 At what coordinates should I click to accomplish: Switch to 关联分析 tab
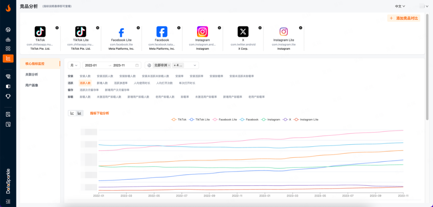coord(32,74)
